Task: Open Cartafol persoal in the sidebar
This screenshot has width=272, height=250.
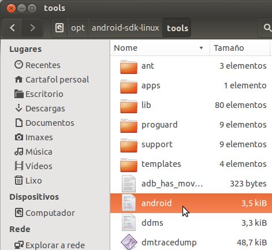Action: coord(57,80)
